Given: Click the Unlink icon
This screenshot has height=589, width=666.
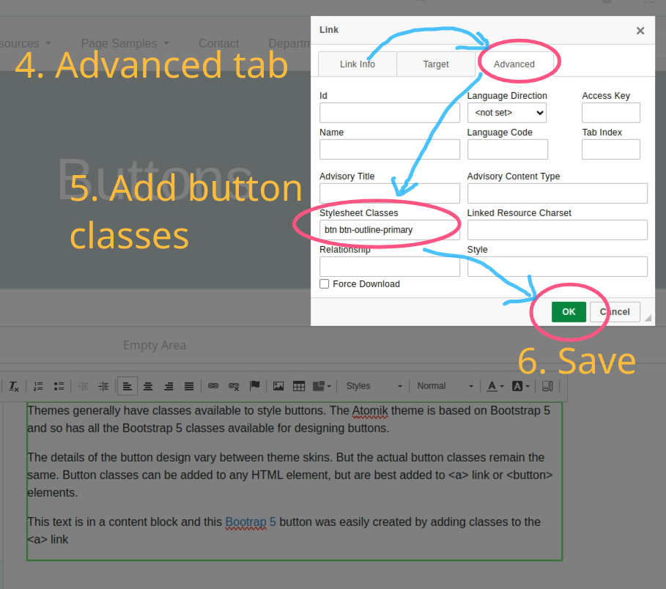Looking at the screenshot, I should (234, 386).
